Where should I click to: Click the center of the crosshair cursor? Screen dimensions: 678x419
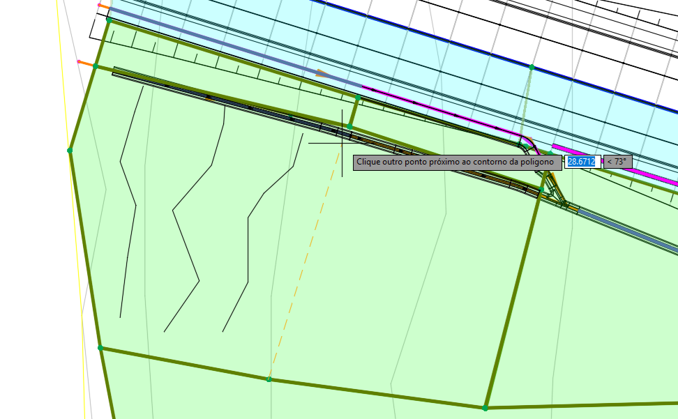point(342,143)
